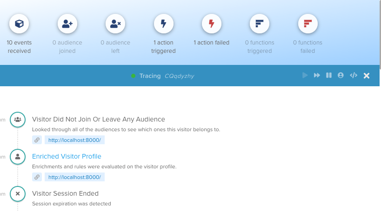This screenshot has height=211, width=381.
Task: Click the localhost URL under the audience event
Action: (74, 140)
